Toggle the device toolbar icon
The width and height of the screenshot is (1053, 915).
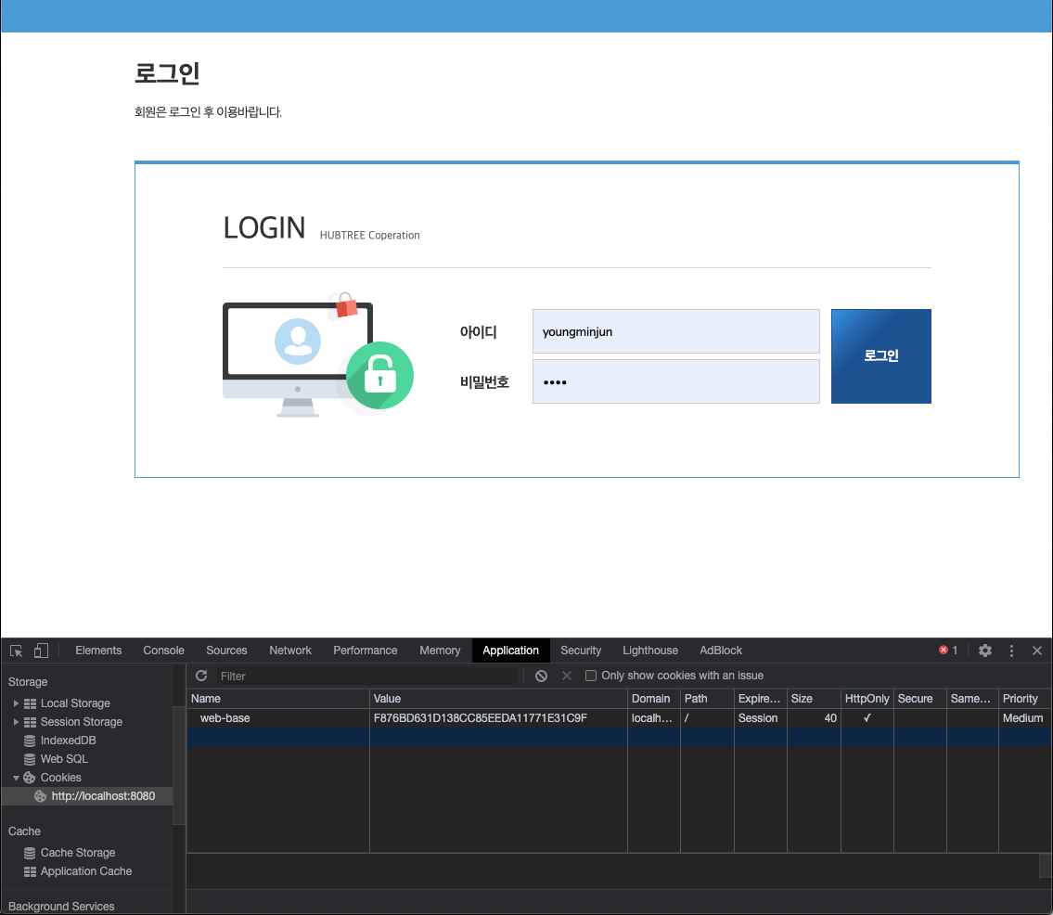coord(41,651)
